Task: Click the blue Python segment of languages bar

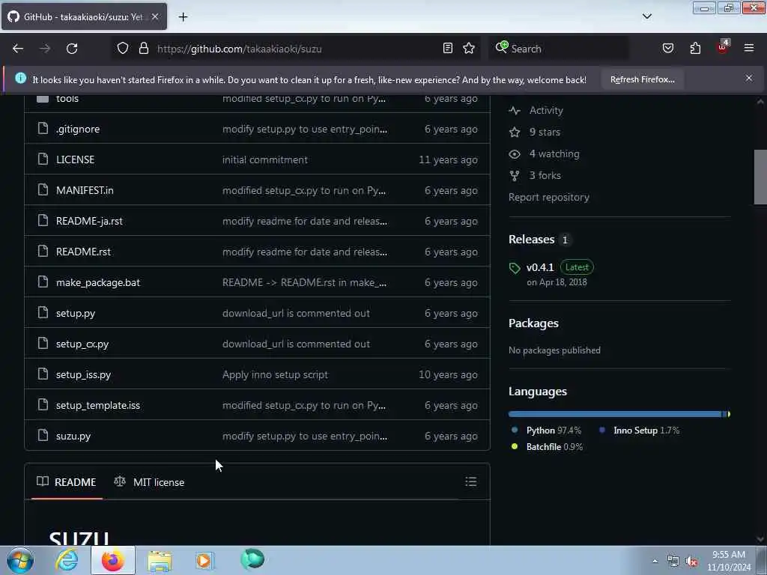Action: (616, 414)
